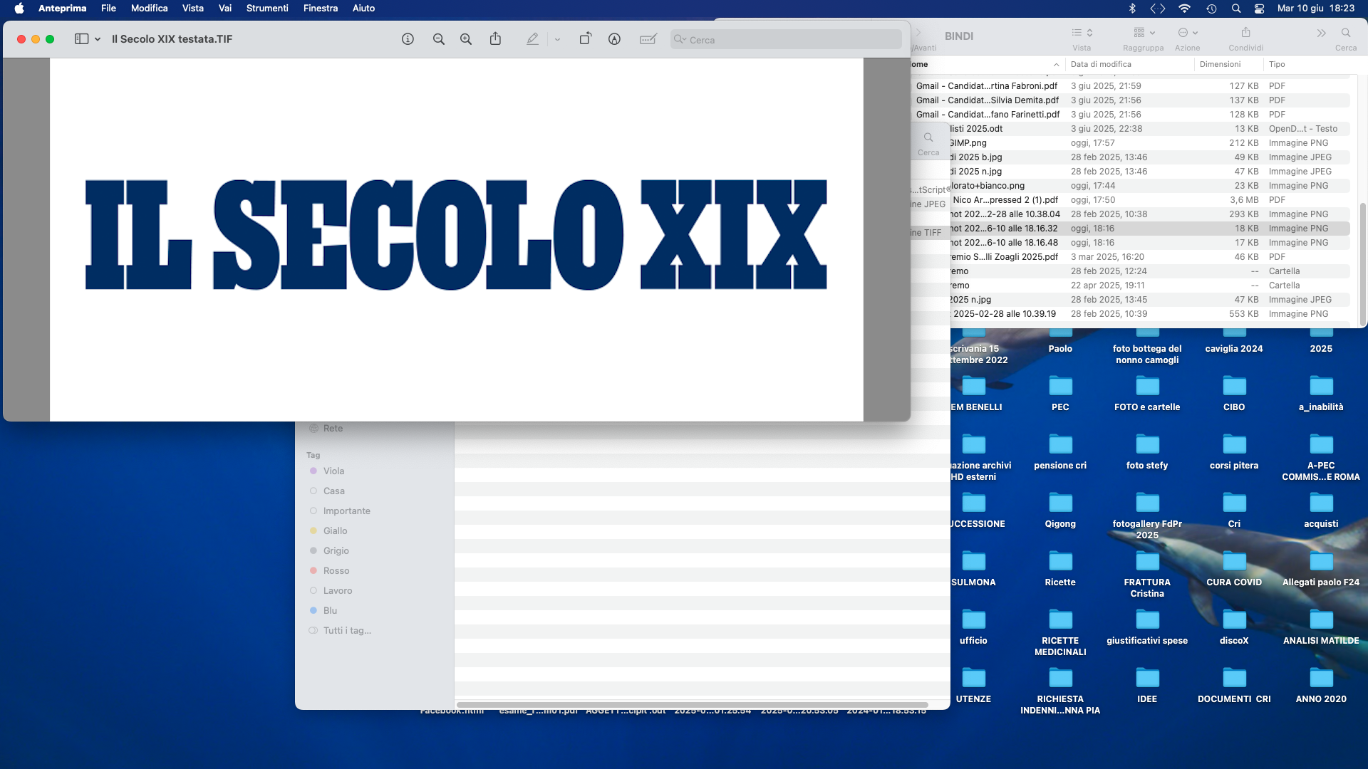The width and height of the screenshot is (1368, 769).
Task: Open the Azione menu in Finder toolbar
Action: pyautogui.click(x=1188, y=33)
